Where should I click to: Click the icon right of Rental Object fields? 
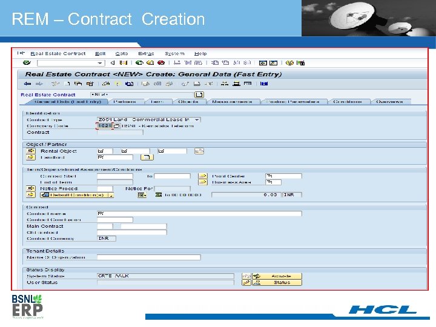pyautogui.click(x=199, y=151)
